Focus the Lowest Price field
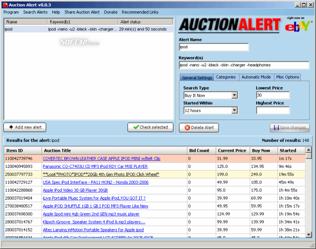316x249 pixels. [273, 95]
